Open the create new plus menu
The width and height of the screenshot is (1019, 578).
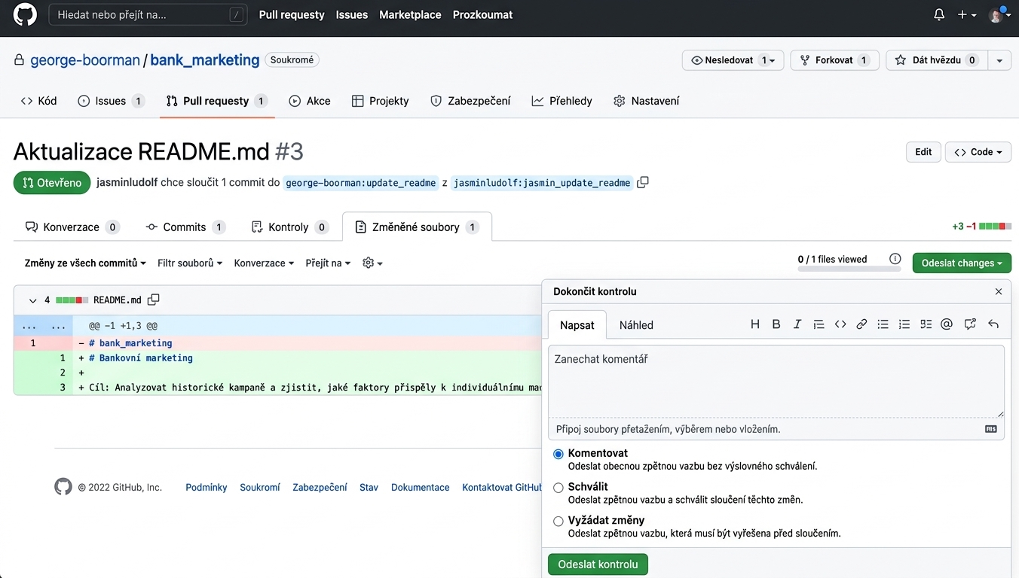point(967,14)
